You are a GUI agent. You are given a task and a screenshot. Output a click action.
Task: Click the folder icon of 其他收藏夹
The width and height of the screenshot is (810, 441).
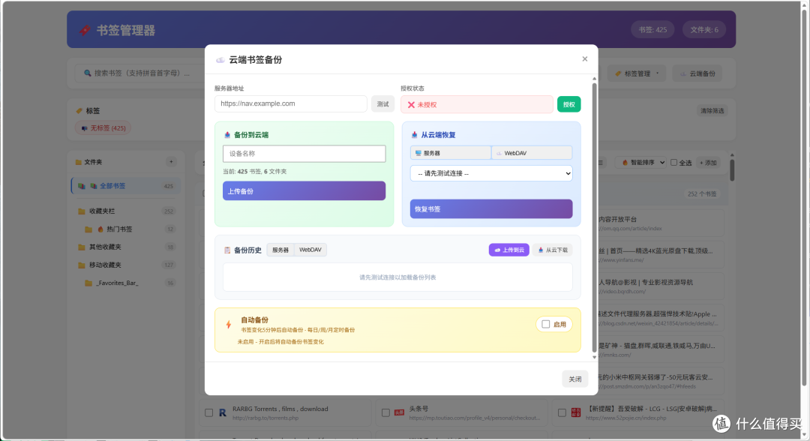[82, 247]
